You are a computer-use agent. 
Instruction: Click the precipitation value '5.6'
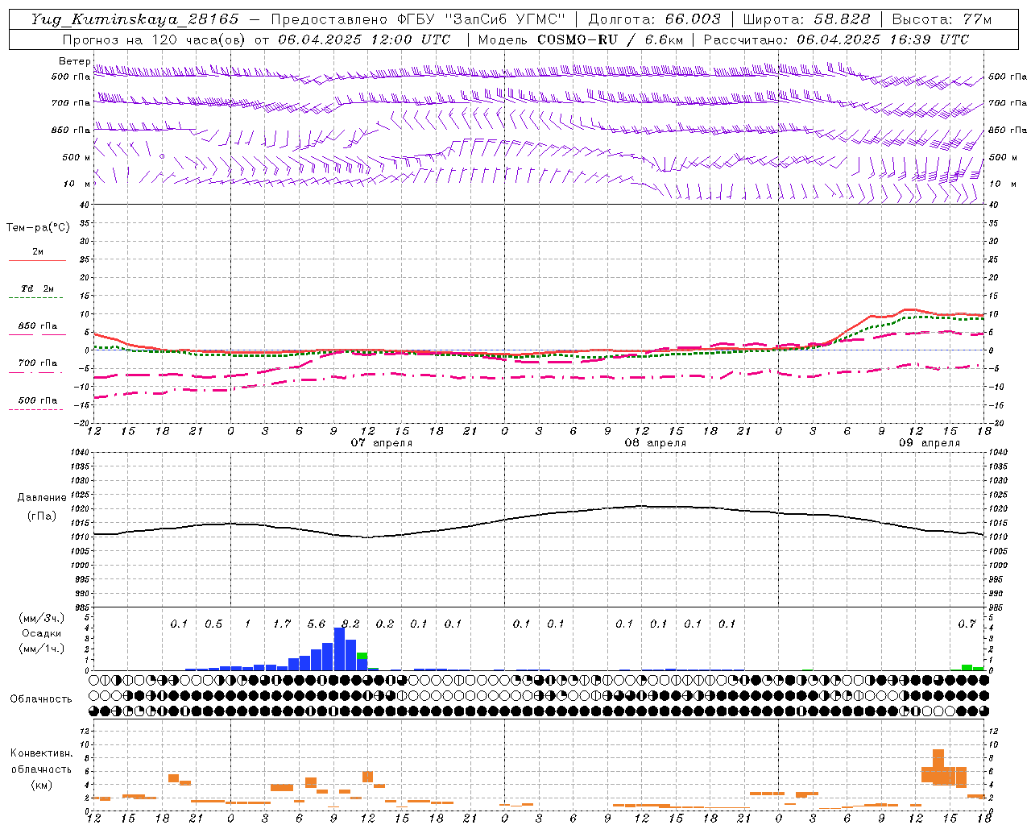[317, 624]
